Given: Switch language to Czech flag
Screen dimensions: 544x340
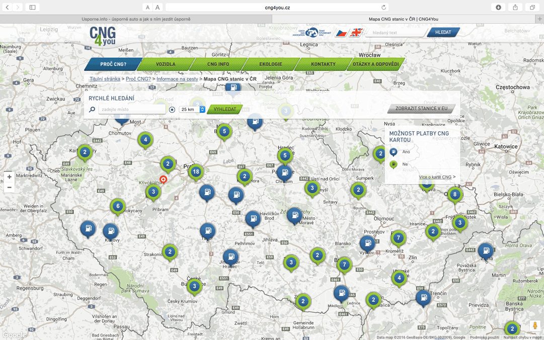Looking at the screenshot, I should [x=341, y=33].
